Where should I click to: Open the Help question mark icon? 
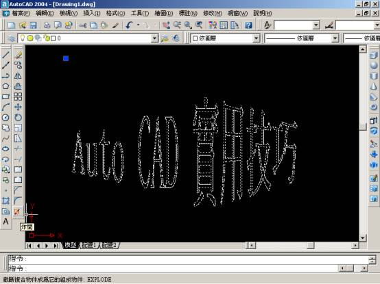coord(249,25)
